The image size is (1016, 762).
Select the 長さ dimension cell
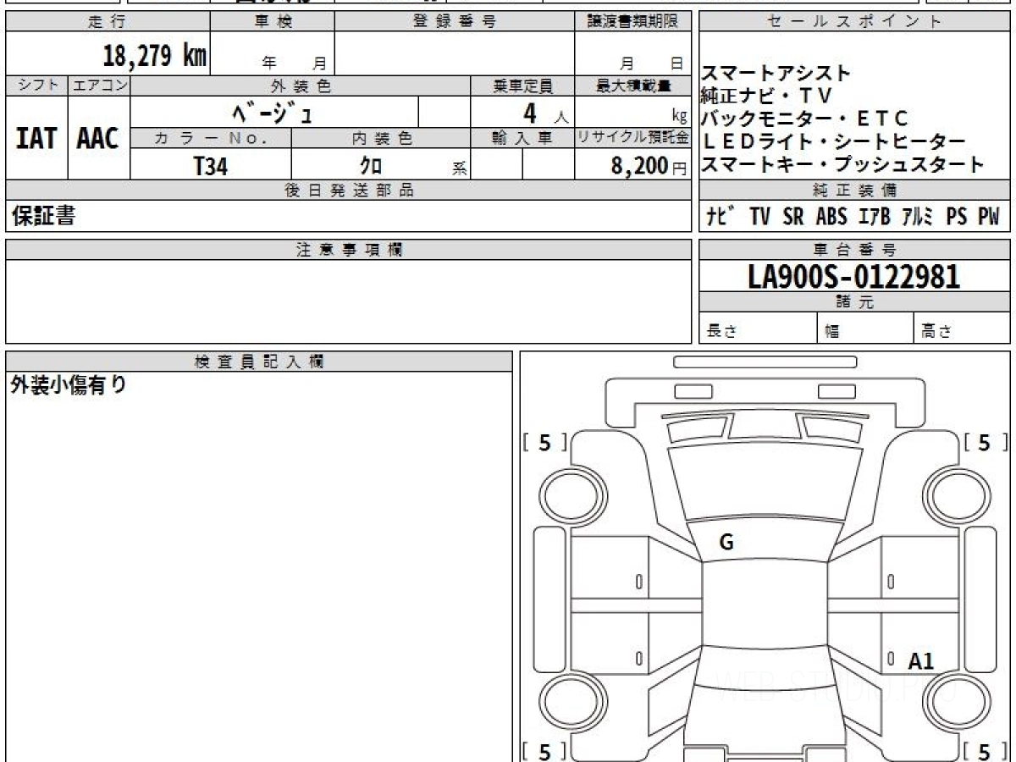click(x=759, y=329)
